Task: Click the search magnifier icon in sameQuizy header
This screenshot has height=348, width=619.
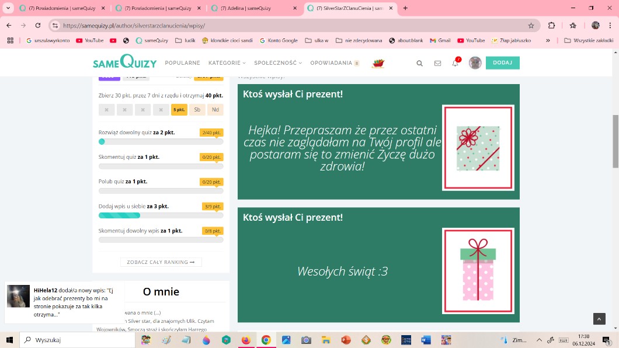Action: click(419, 63)
